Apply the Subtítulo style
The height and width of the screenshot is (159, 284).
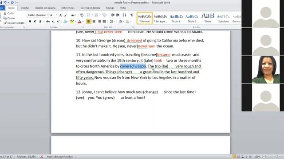pos(223,18)
